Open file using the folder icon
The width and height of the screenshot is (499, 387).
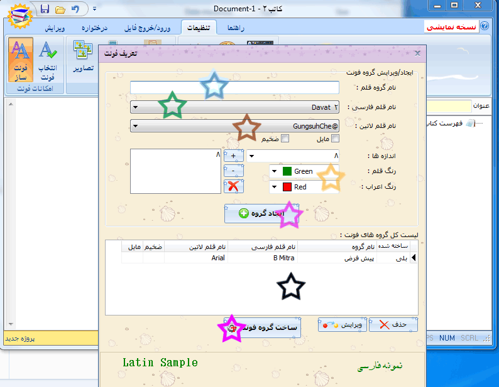[x=60, y=9]
